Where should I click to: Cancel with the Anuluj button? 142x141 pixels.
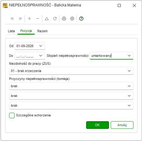pyautogui.click(x=122, y=125)
